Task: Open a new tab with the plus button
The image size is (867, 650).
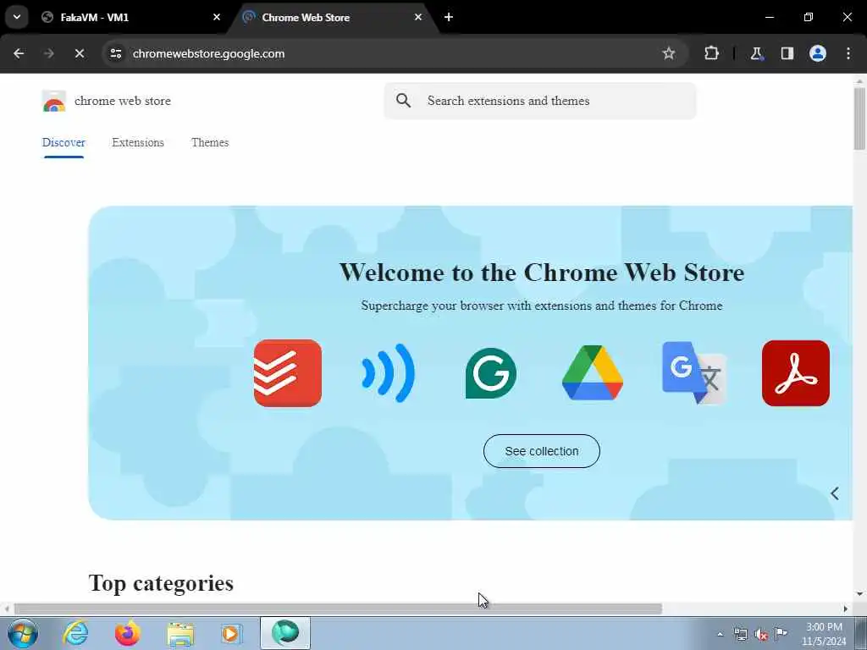Action: pyautogui.click(x=449, y=17)
